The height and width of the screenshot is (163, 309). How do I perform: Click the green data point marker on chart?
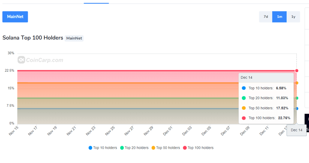297,98
